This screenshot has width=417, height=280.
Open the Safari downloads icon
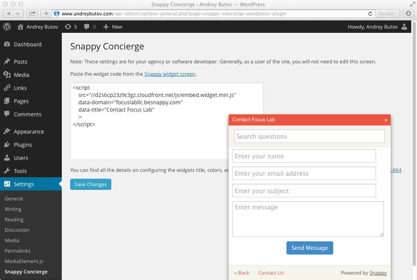tap(408, 14)
